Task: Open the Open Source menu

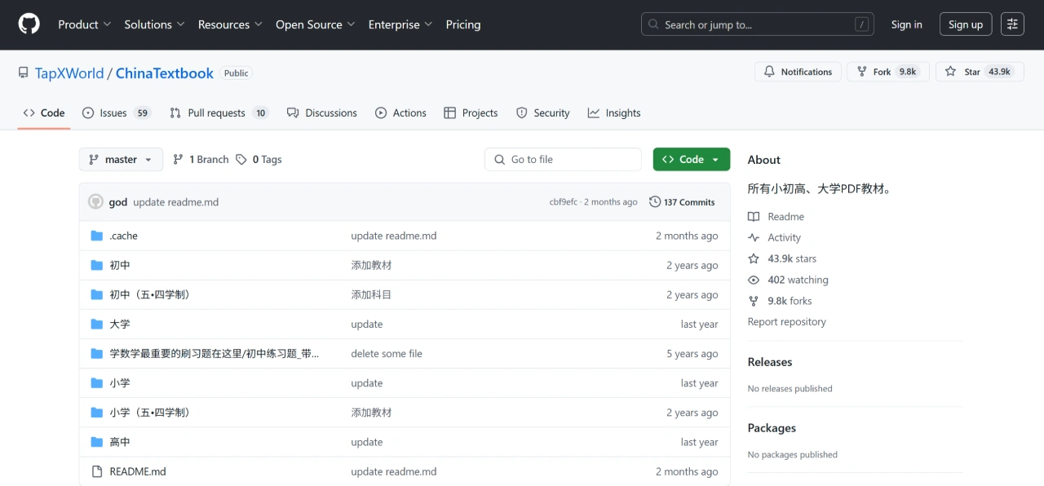Action: tap(315, 24)
